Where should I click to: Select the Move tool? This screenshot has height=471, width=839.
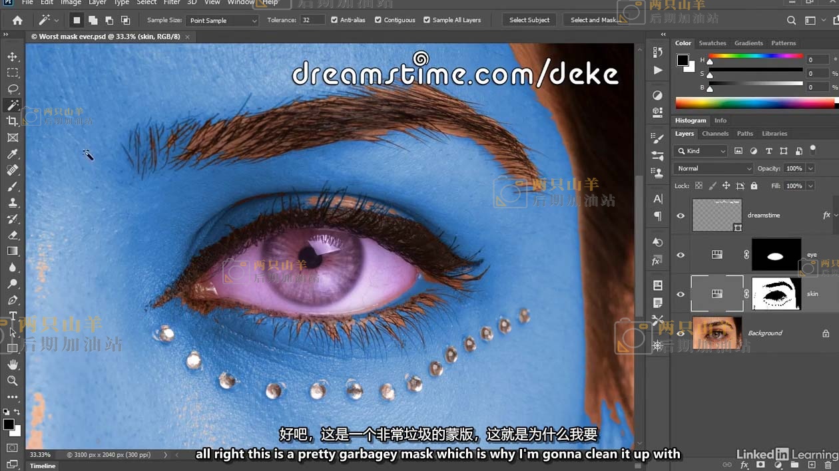(x=12, y=57)
